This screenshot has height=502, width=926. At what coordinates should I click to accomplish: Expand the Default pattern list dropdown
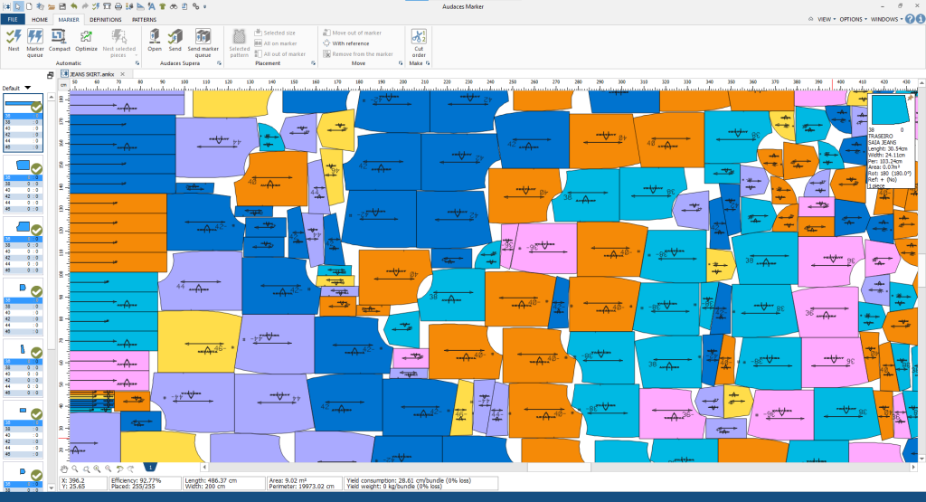(27, 88)
